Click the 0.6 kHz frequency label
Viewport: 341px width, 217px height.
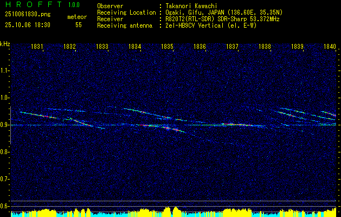[x=4, y=206]
